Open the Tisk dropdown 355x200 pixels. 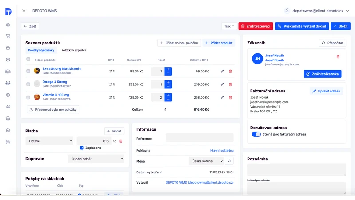click(x=229, y=26)
